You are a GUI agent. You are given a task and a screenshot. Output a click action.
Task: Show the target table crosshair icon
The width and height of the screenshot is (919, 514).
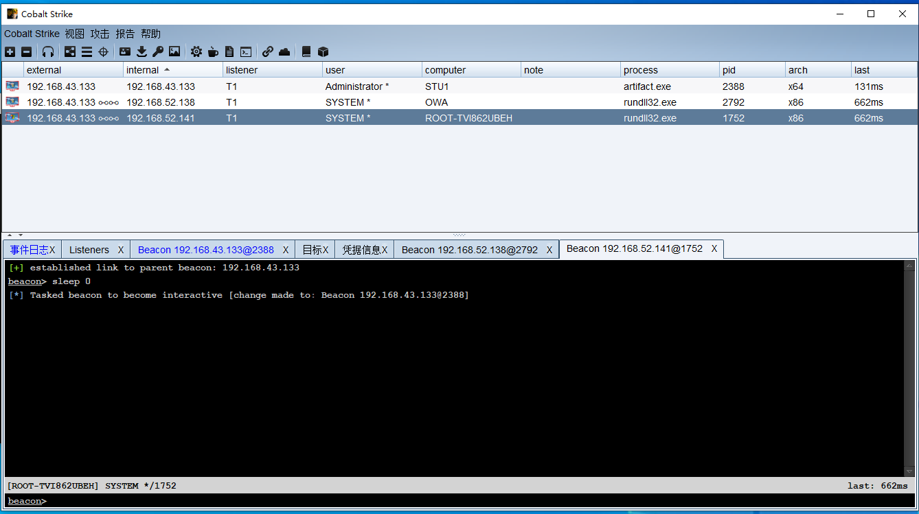(x=103, y=51)
